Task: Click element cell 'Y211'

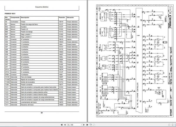Action: [7, 87]
